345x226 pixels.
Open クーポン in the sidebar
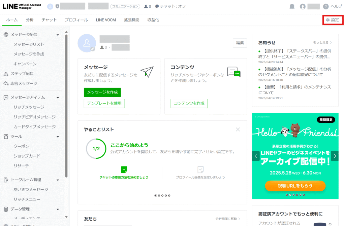click(x=21, y=146)
